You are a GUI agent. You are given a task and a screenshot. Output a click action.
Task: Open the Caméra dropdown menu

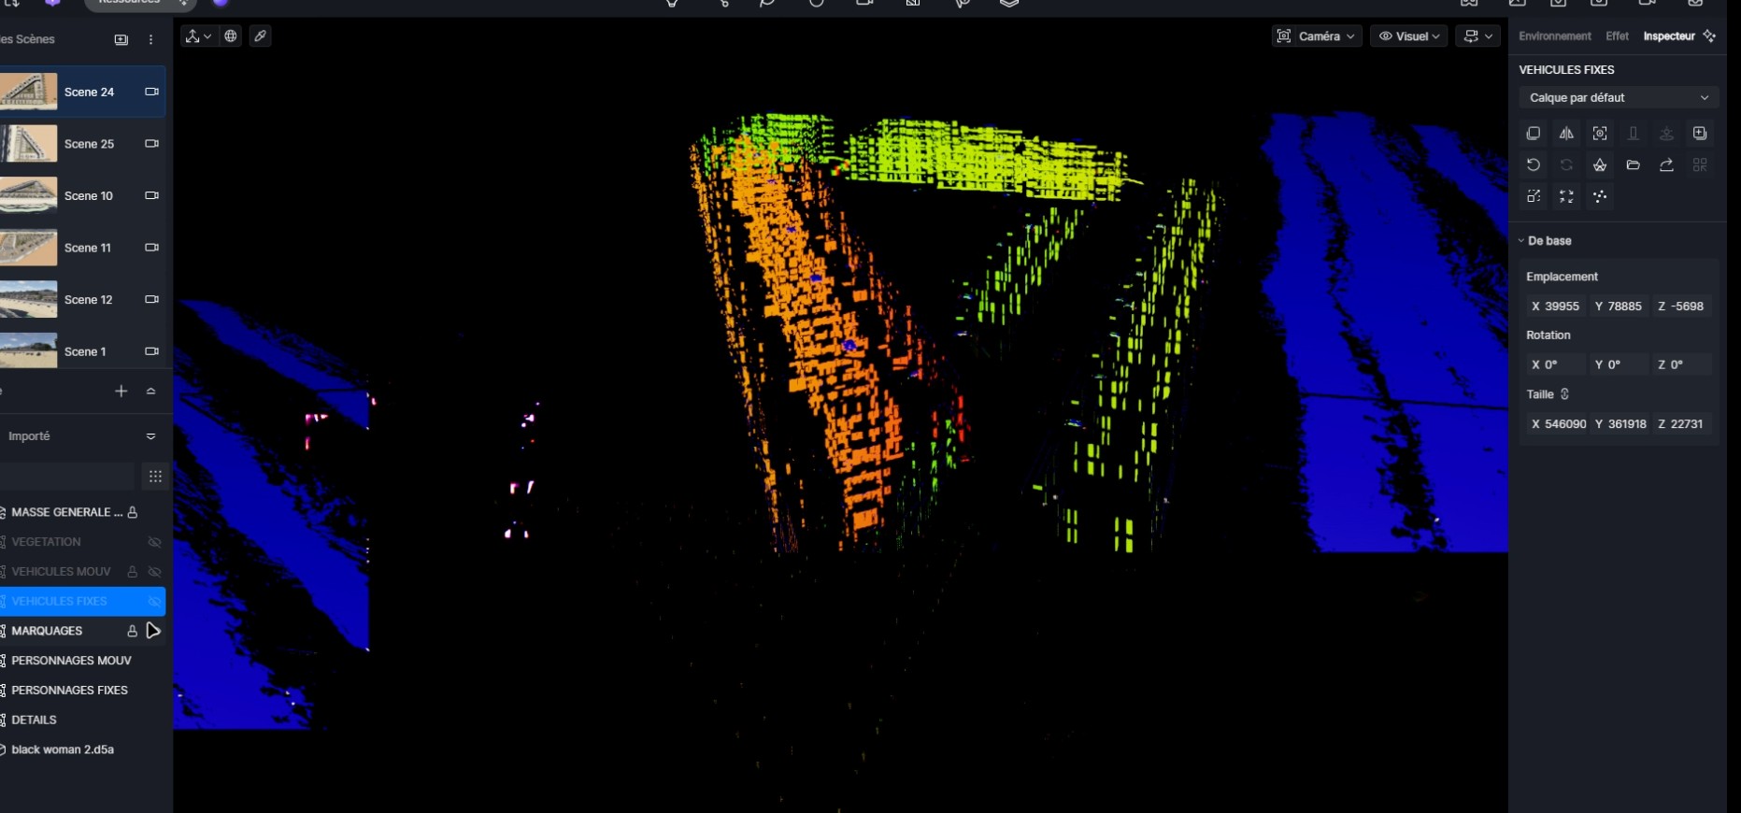coord(1317,36)
